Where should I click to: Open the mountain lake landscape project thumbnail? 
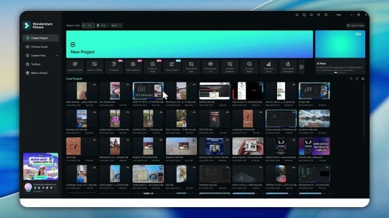pos(314,119)
